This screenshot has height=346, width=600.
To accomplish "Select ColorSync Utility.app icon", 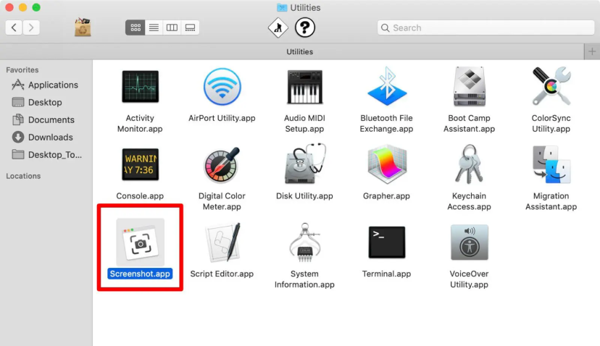I will pyautogui.click(x=551, y=86).
